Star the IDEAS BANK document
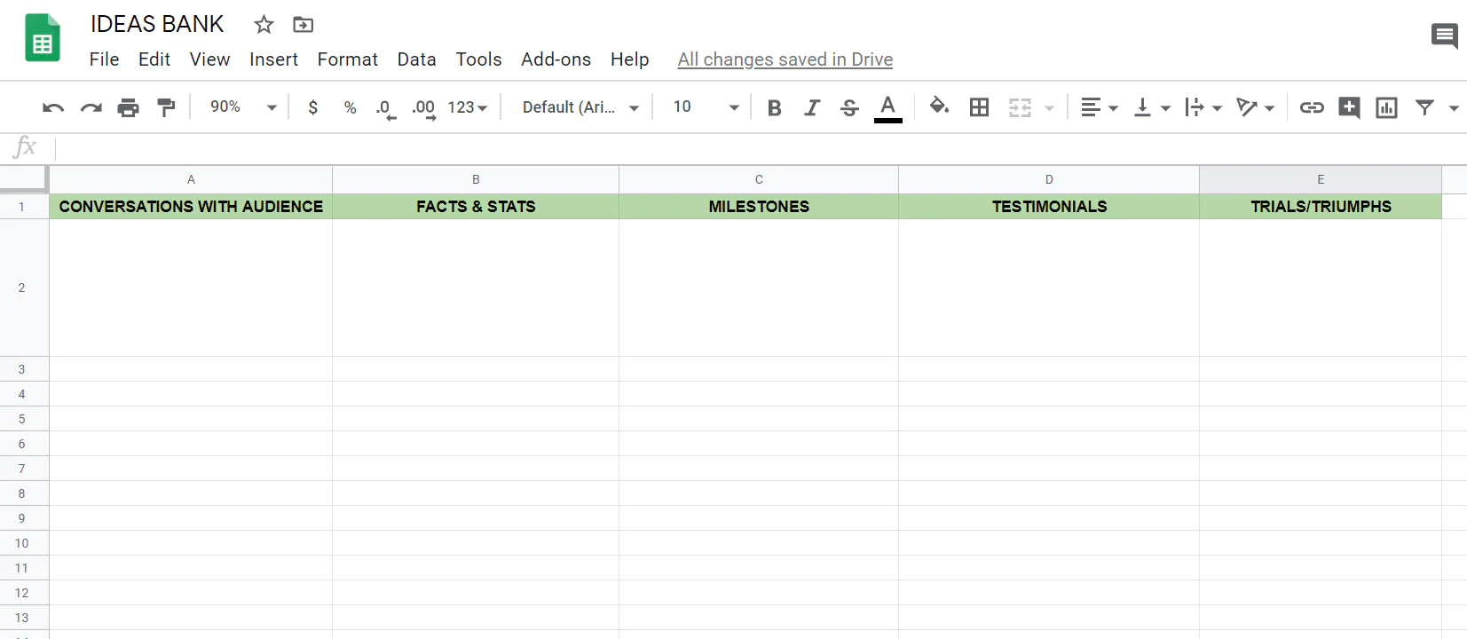Screen dimensions: 1467x639 click(x=264, y=25)
